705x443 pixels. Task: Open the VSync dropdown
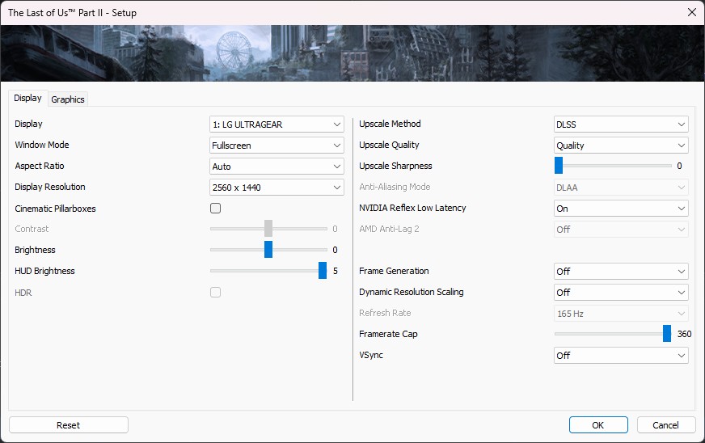(621, 356)
